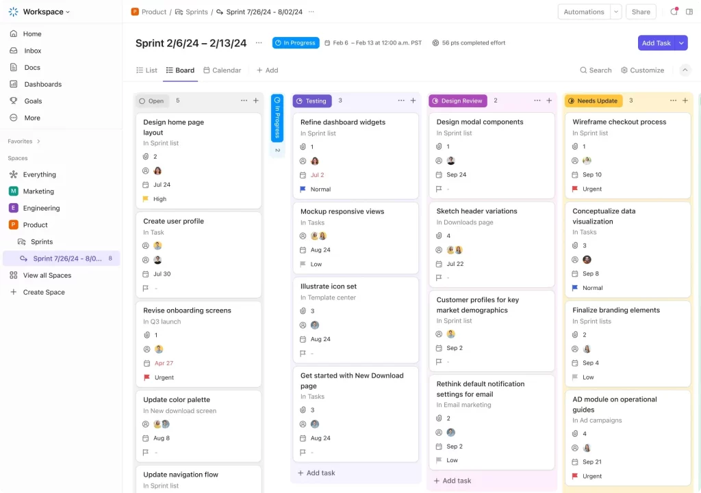
Task: Collapse the header with chevron-up button
Action: pyautogui.click(x=685, y=70)
